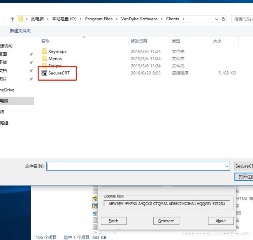The image size is (253, 240).
Task: Sort by 修改日期 column header
Action: [139, 41]
